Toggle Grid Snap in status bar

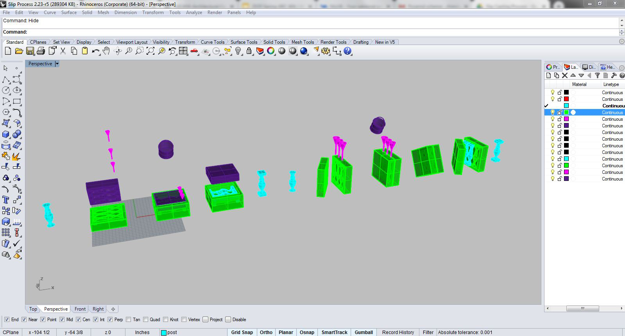(242, 332)
